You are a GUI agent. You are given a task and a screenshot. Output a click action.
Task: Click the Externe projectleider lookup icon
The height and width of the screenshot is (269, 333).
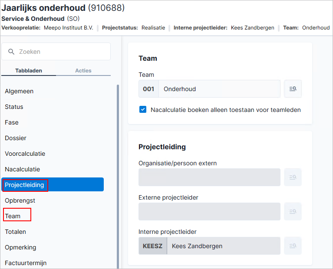tap(293, 211)
